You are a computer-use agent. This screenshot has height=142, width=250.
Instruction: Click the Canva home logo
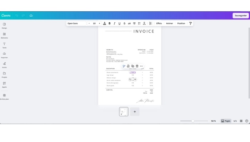point(6,16)
